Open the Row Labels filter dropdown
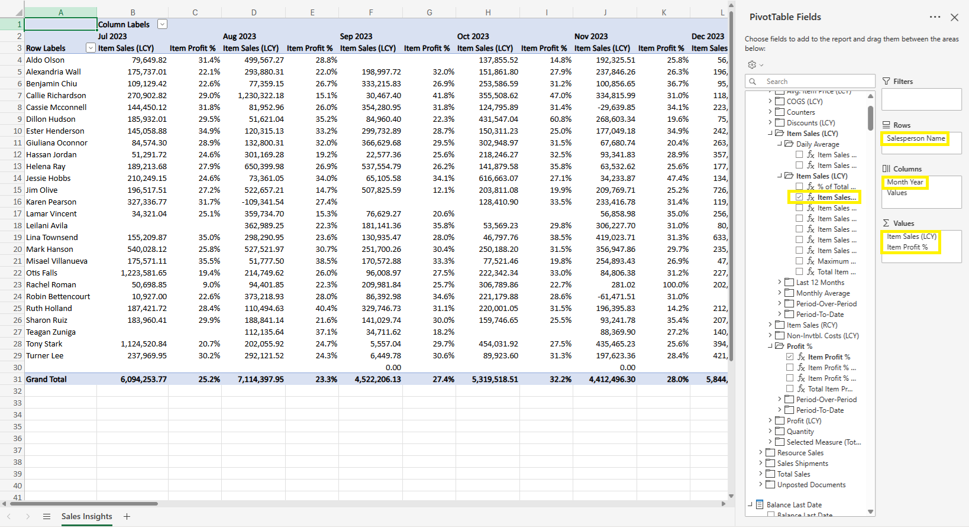 tap(91, 48)
